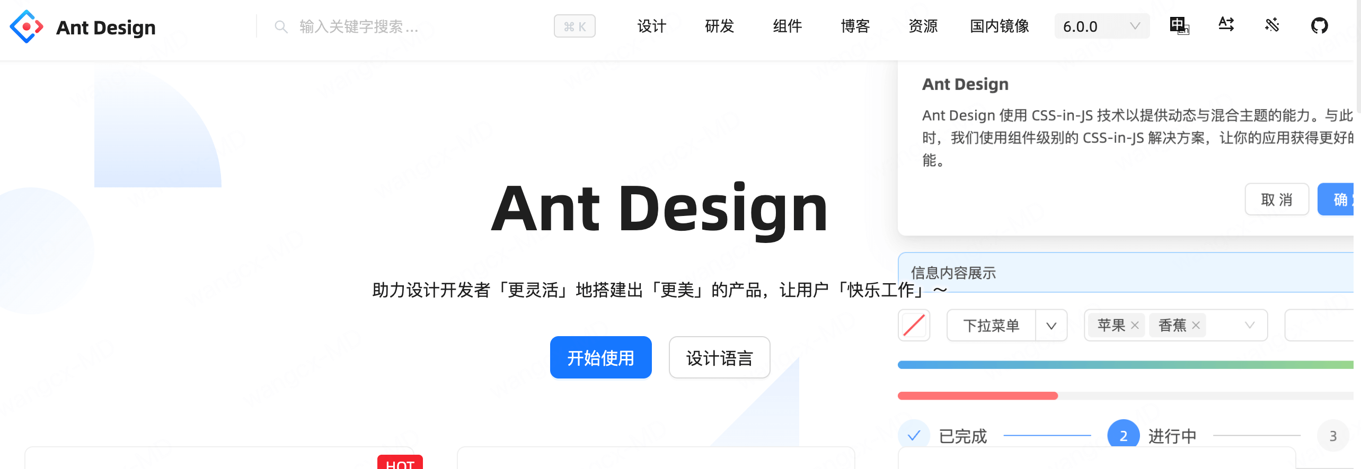Click the 进行中 step label
This screenshot has height=469, width=1361.
click(x=1172, y=436)
